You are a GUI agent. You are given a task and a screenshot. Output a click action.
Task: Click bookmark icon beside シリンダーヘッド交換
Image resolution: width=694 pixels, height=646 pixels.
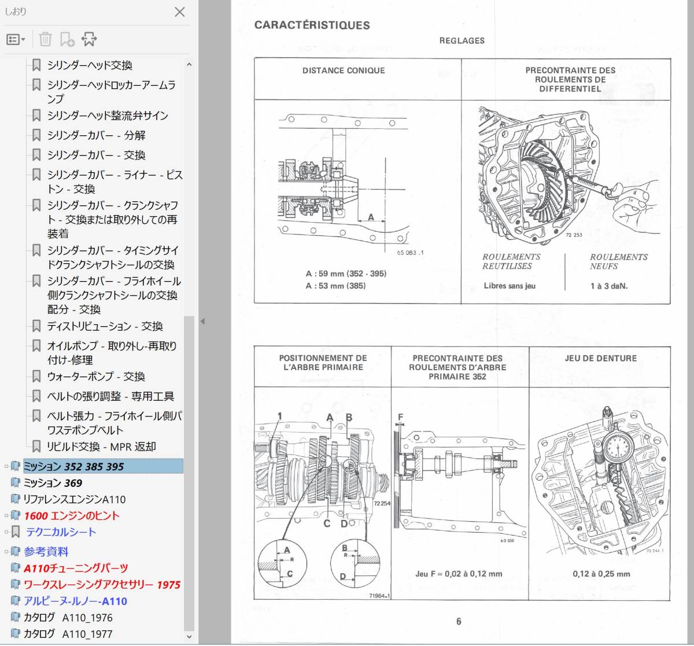(x=36, y=65)
